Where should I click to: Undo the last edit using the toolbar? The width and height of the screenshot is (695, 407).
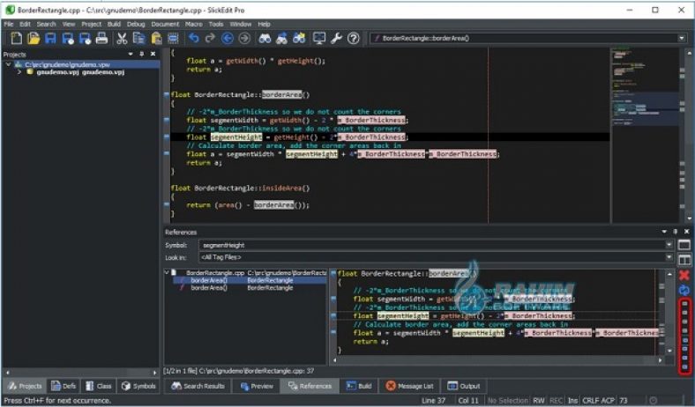click(195, 39)
